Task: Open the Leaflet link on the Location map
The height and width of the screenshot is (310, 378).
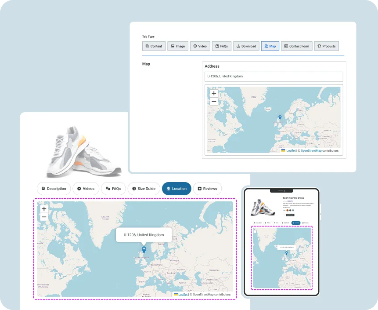Action: click(183, 294)
